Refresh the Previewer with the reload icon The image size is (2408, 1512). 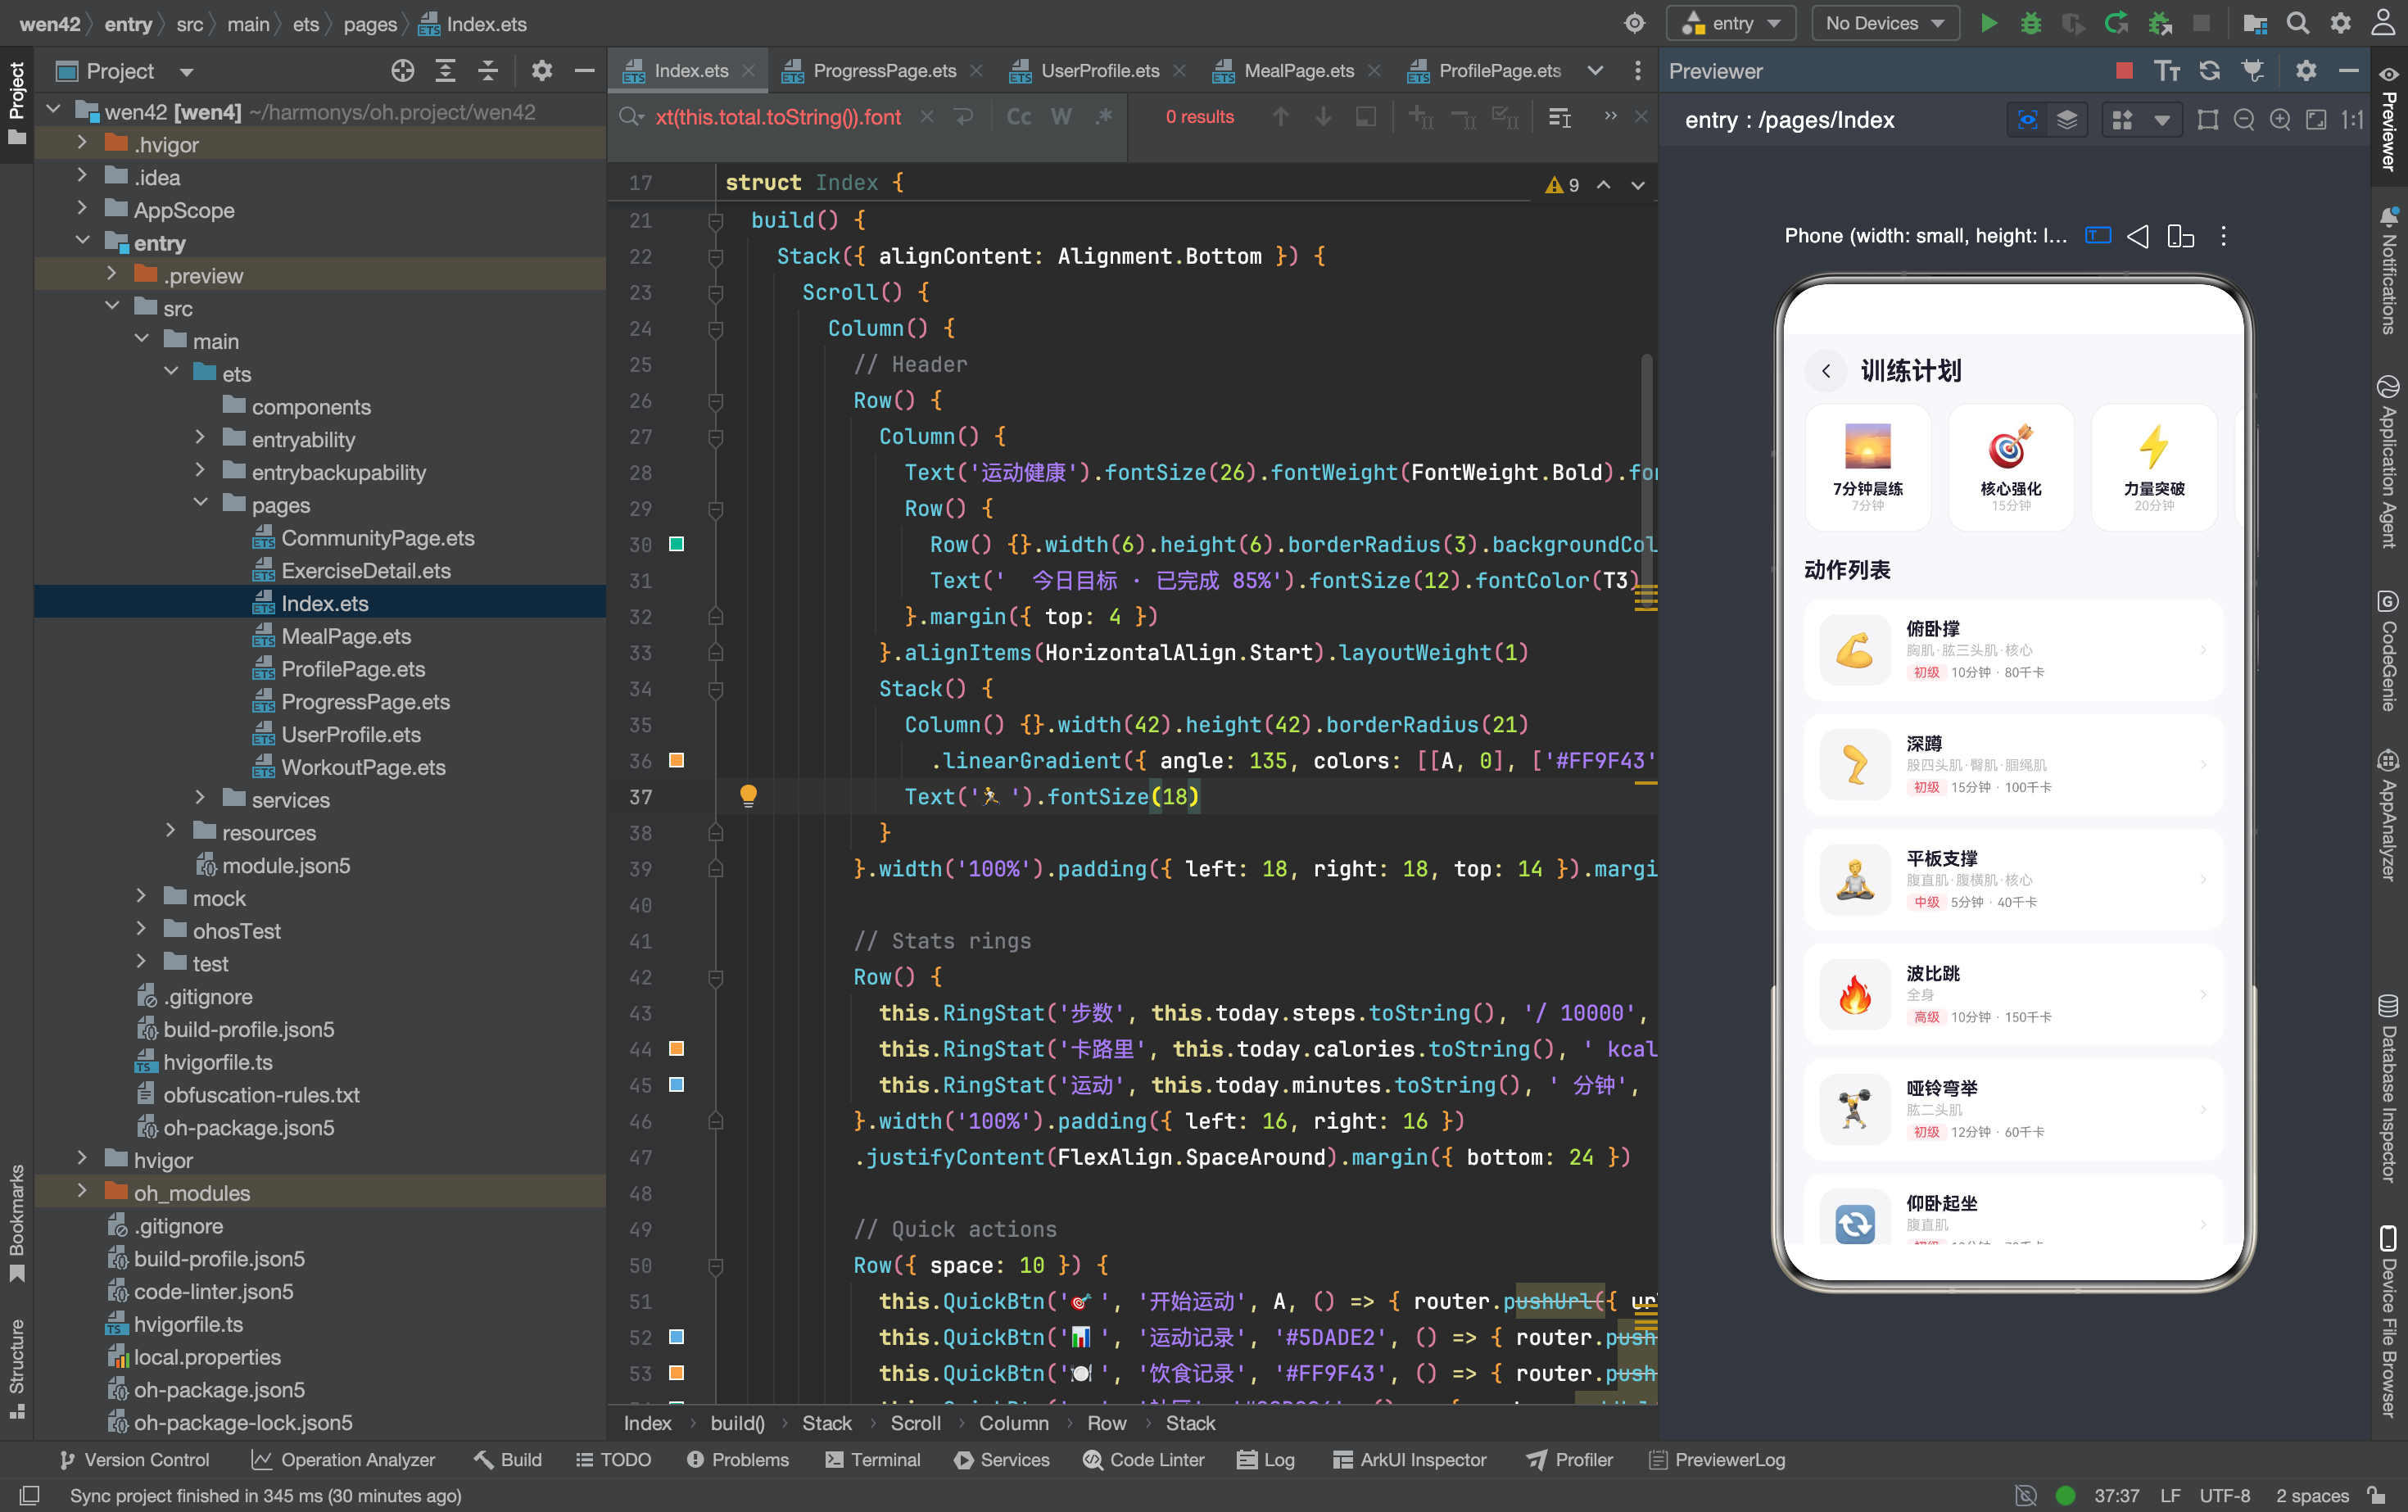pos(2210,70)
